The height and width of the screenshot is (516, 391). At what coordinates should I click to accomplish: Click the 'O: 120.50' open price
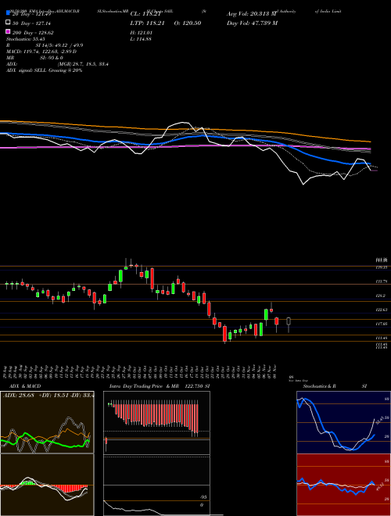click(187, 23)
